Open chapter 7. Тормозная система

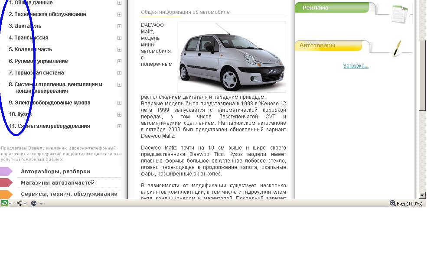click(x=36, y=73)
